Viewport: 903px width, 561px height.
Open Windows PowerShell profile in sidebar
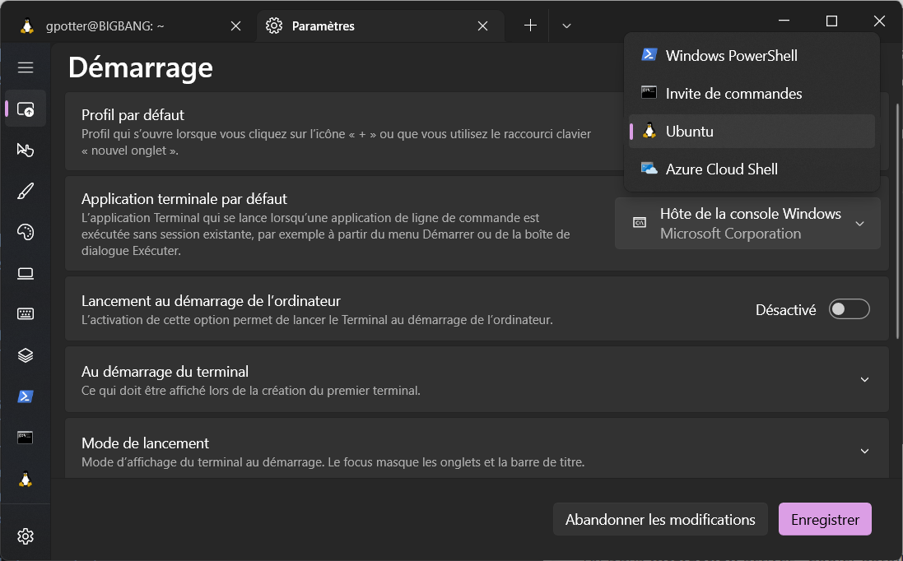point(26,396)
